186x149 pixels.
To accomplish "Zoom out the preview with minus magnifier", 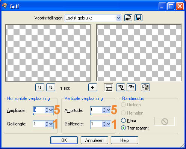I will point(40,88).
